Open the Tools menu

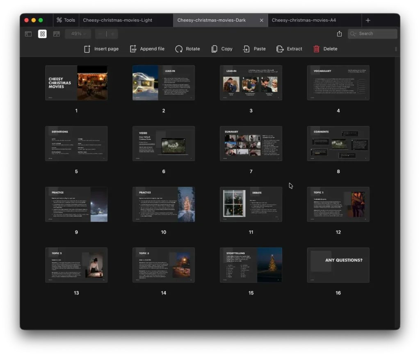(66, 20)
